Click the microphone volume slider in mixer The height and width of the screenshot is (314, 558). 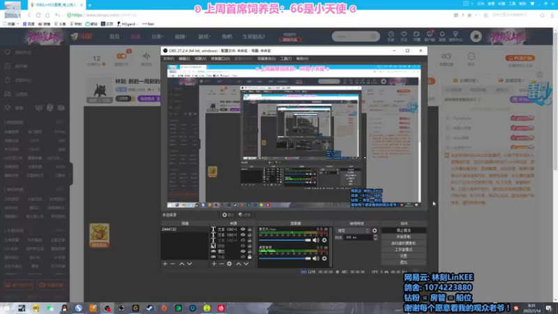coord(285,240)
